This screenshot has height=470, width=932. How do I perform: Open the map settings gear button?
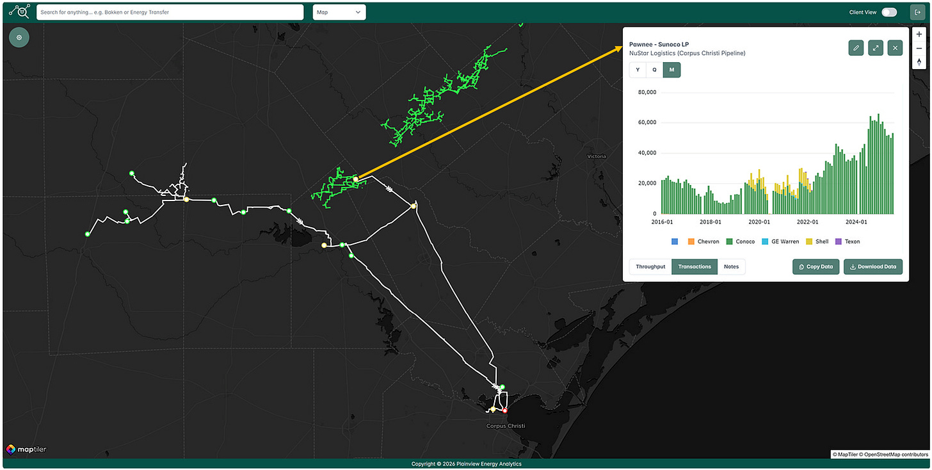[19, 37]
